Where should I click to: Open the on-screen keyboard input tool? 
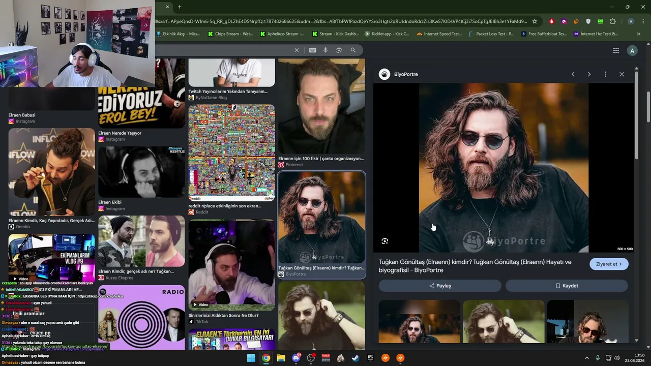[x=312, y=50]
